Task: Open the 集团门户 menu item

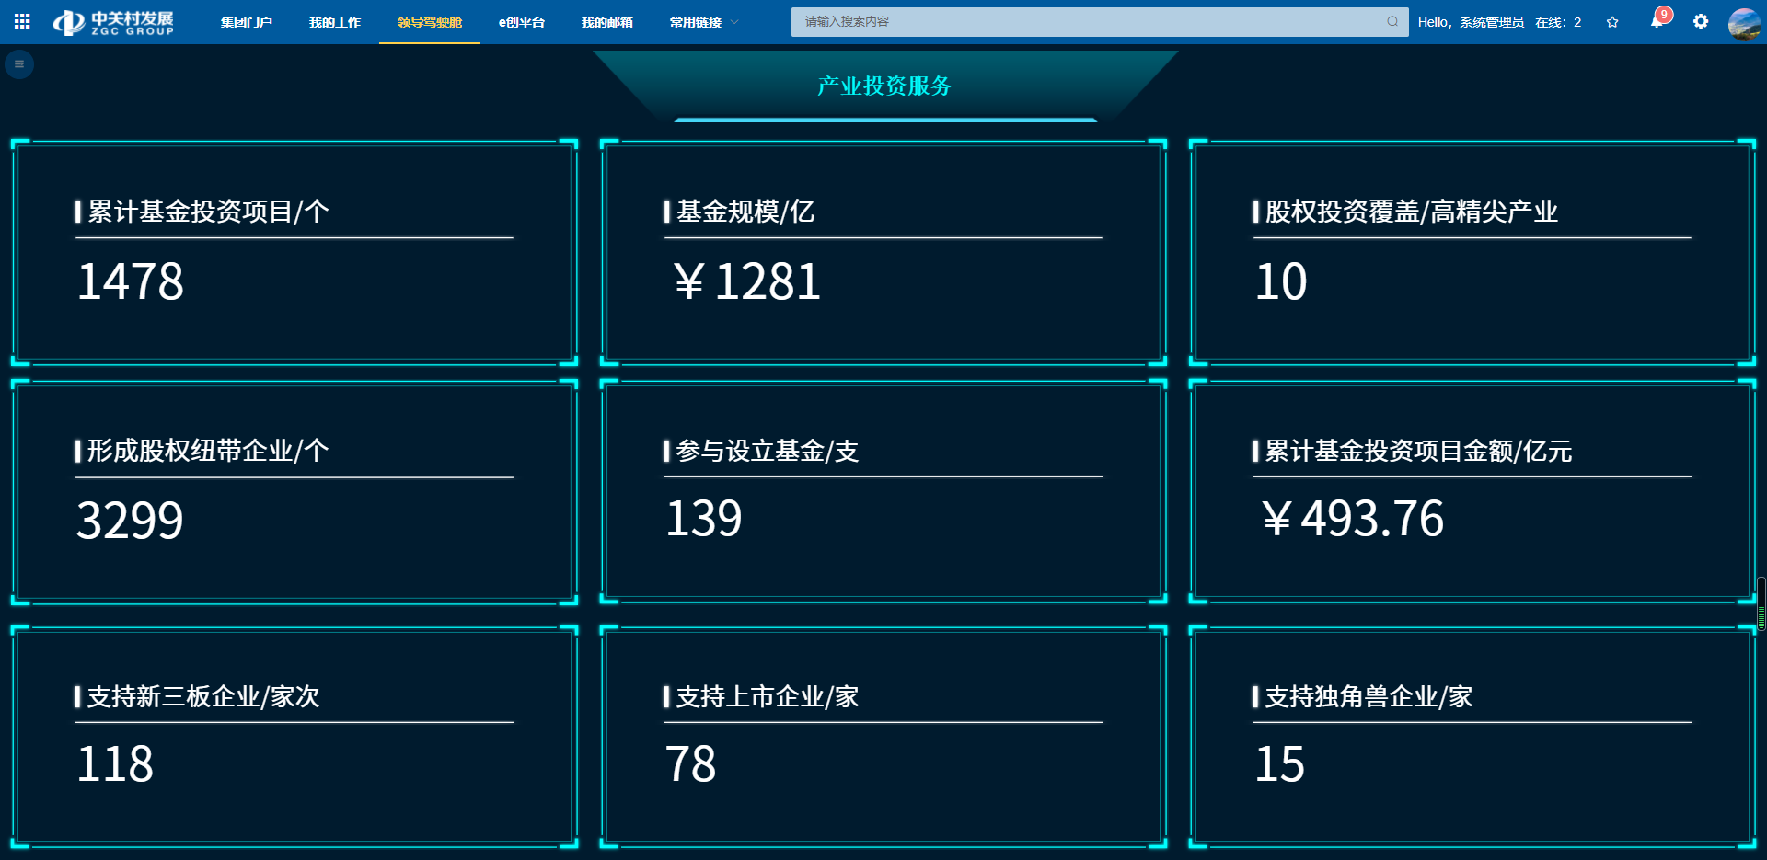Action: click(x=246, y=22)
